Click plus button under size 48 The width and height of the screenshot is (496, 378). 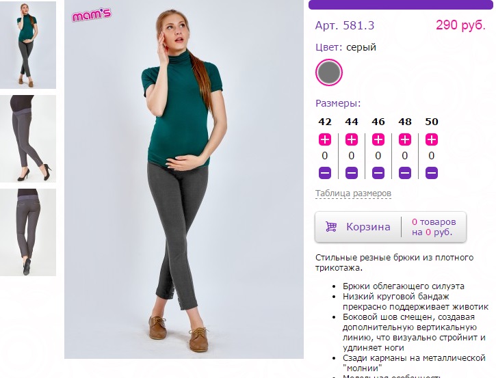pos(405,139)
